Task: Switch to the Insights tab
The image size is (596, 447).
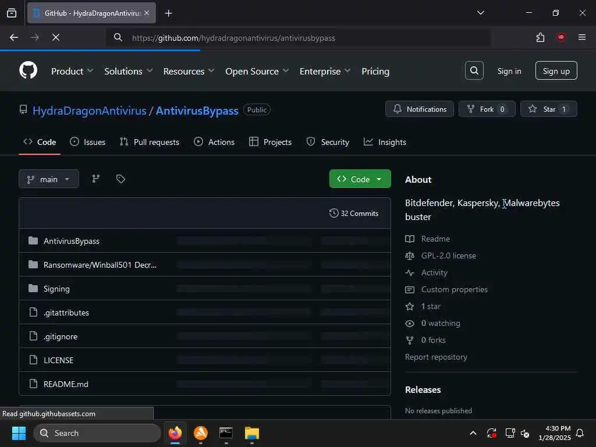Action: click(385, 142)
